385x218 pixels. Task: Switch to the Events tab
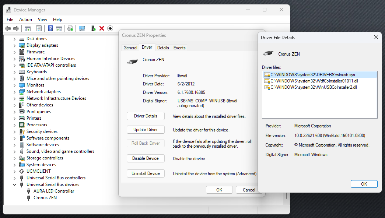(x=179, y=48)
